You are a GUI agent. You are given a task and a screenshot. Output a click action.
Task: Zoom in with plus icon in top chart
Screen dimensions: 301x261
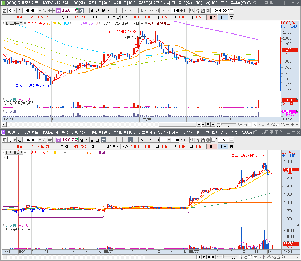pyautogui.click(x=292, y=125)
